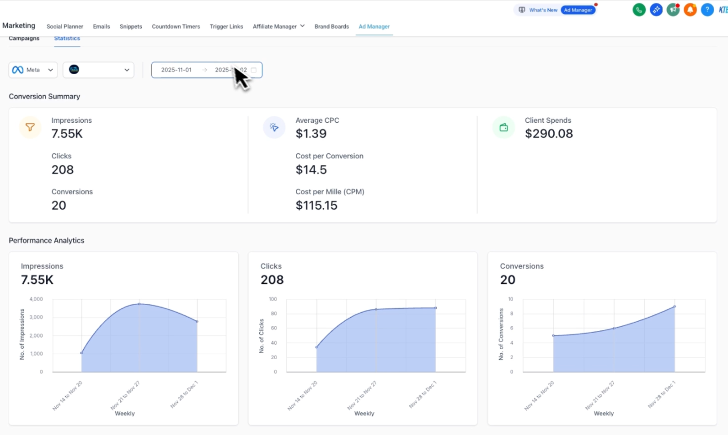Click the Average CPC cursor icon
The height and width of the screenshot is (435, 728).
tap(274, 127)
